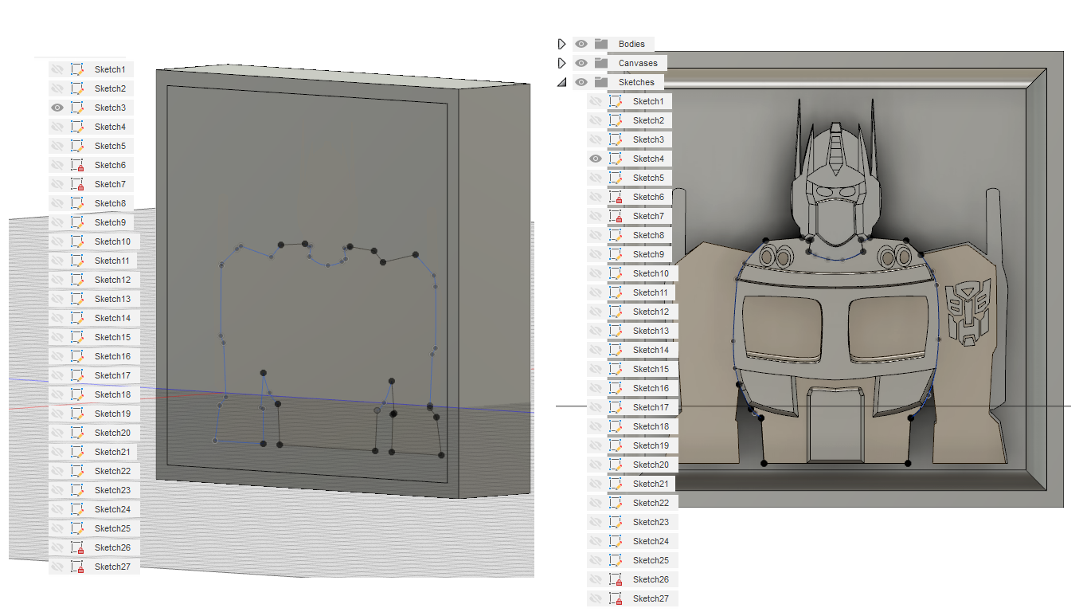Select the Sketch11 label in the right list

[x=651, y=292]
